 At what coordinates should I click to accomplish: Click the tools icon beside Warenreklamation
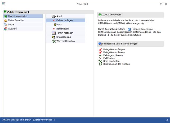point(54,41)
